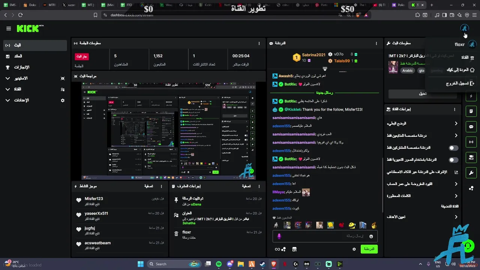Click the رسائل جديدة new messages divider
This screenshot has width=480, height=270.
tap(325, 93)
